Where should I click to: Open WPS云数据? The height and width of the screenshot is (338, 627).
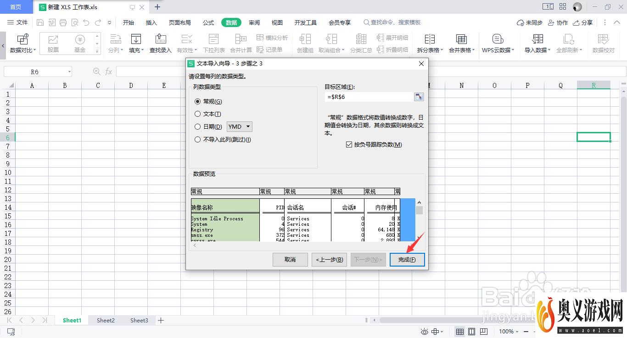pyautogui.click(x=498, y=44)
